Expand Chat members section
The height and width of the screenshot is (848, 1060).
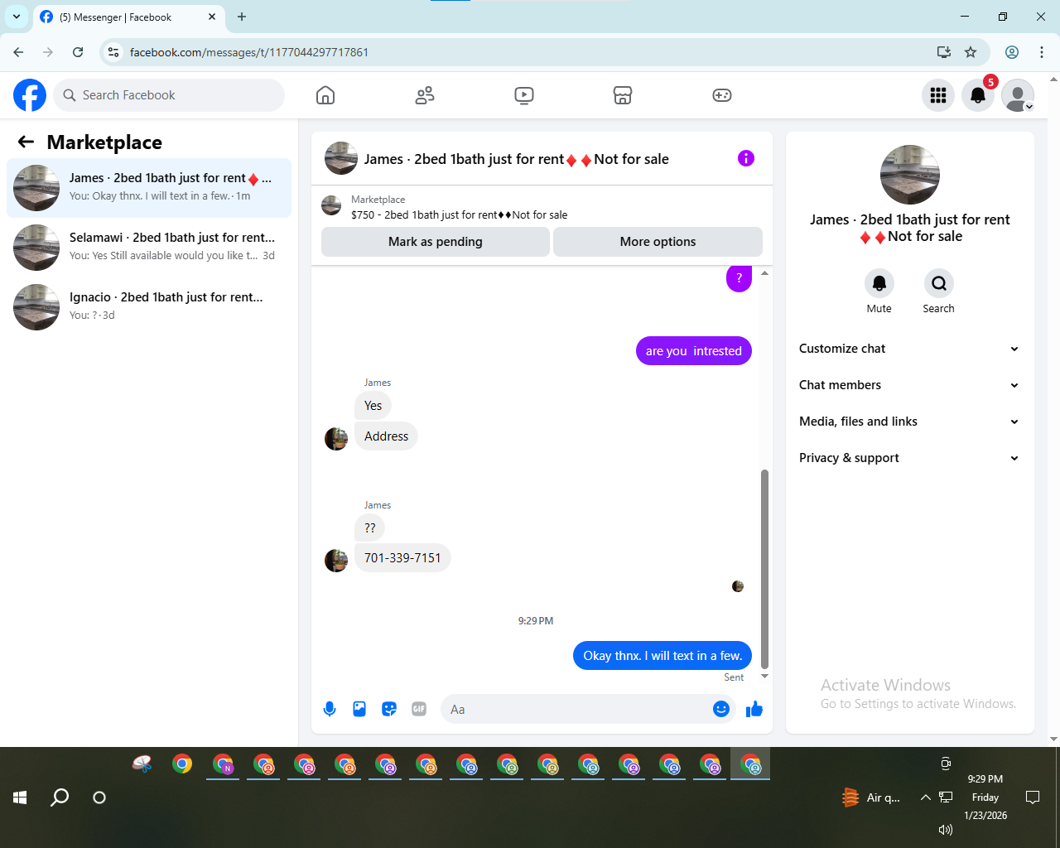click(x=909, y=385)
